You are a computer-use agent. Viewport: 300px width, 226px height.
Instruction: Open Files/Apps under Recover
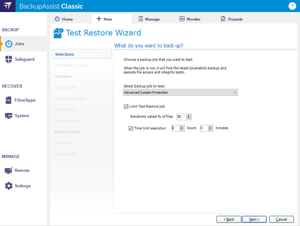[24, 100]
